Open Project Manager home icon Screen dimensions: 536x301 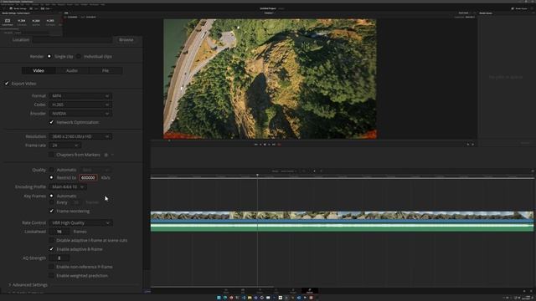point(525,291)
